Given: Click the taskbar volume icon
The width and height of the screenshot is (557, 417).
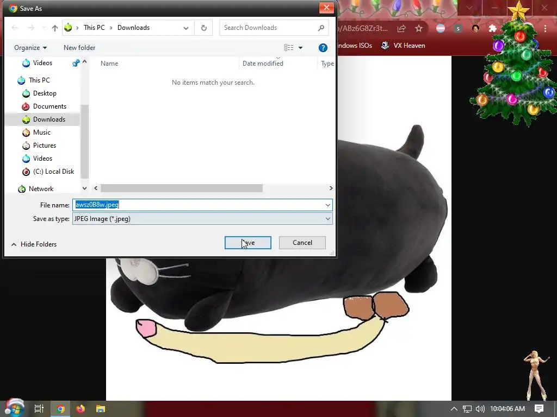Looking at the screenshot, I should [x=480, y=409].
